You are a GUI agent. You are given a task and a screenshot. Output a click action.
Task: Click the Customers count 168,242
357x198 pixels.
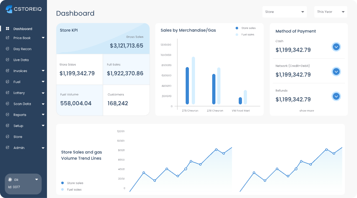point(118,103)
